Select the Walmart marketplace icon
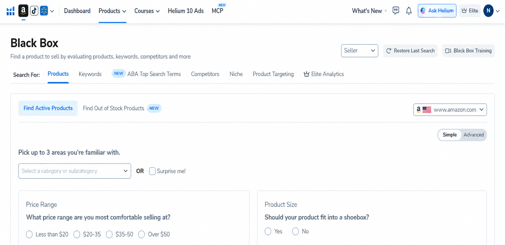This screenshot has width=505, height=245. (44, 11)
